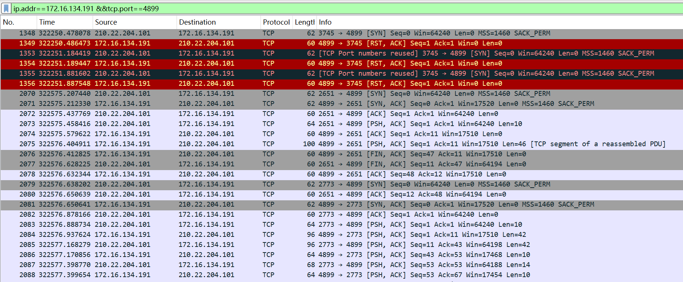Image resolution: width=683 pixels, height=282 pixels.
Task: Select packet number 2088
Action: (341, 275)
